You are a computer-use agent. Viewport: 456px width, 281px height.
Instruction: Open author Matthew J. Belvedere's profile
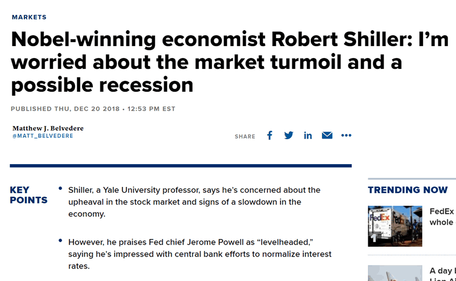pos(48,128)
